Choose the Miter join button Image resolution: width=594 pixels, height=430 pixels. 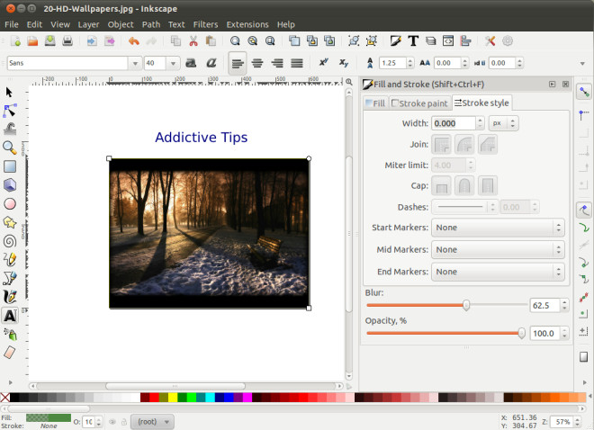pos(442,144)
